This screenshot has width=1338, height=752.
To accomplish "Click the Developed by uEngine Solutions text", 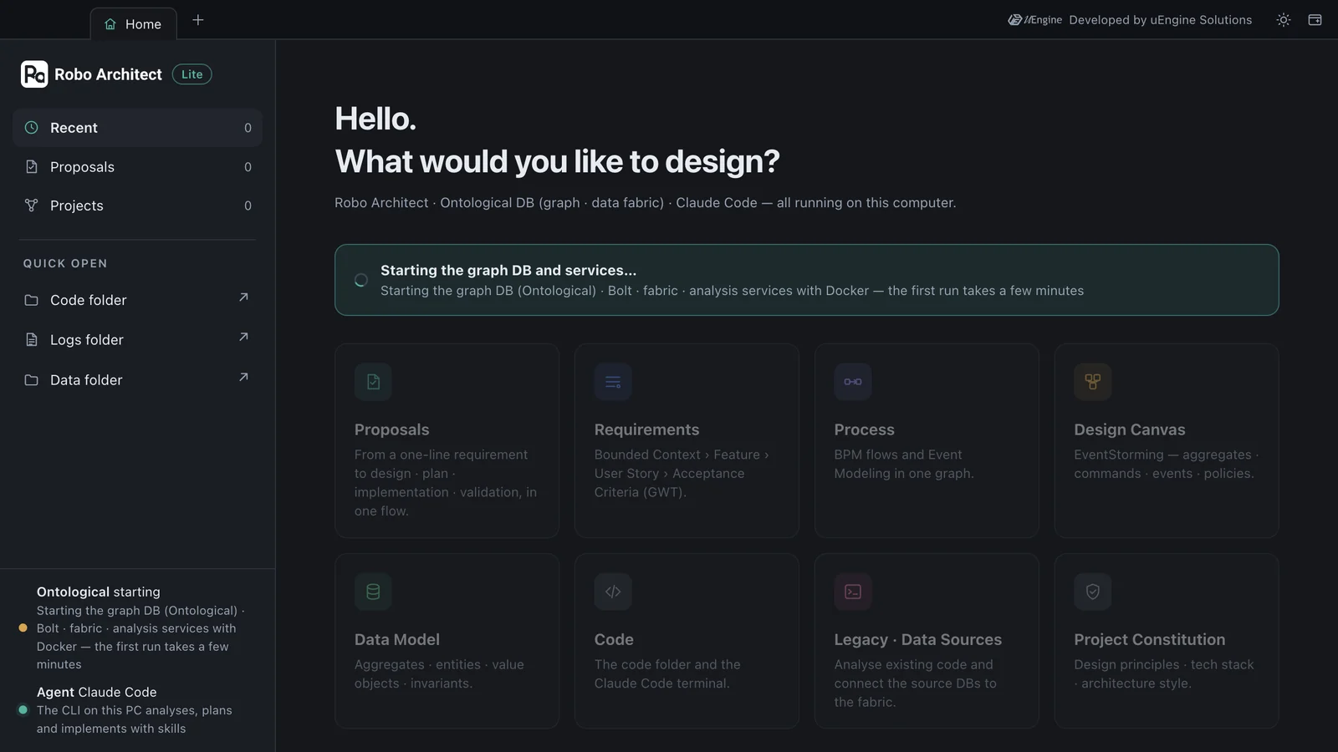I will coord(1160,20).
